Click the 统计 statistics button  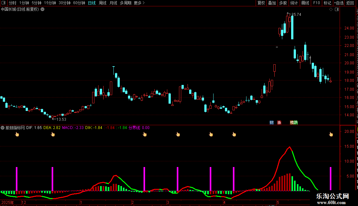pyautogui.click(x=294, y=3)
